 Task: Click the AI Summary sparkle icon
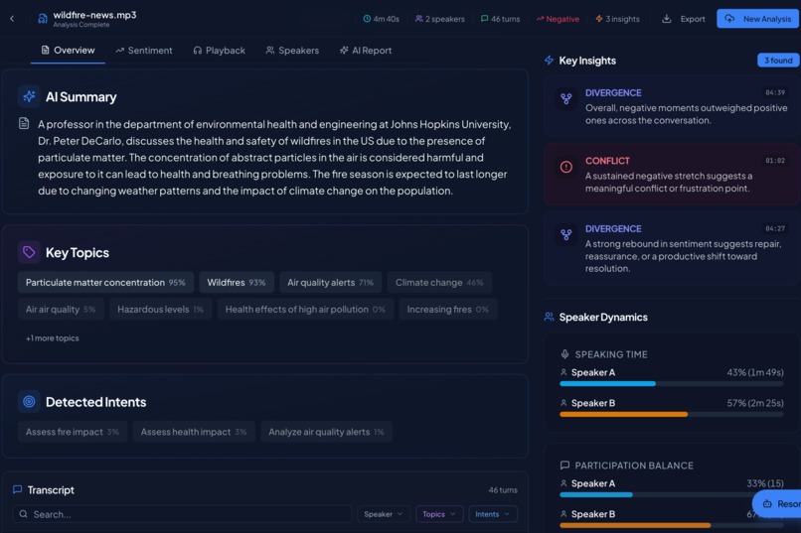29,96
